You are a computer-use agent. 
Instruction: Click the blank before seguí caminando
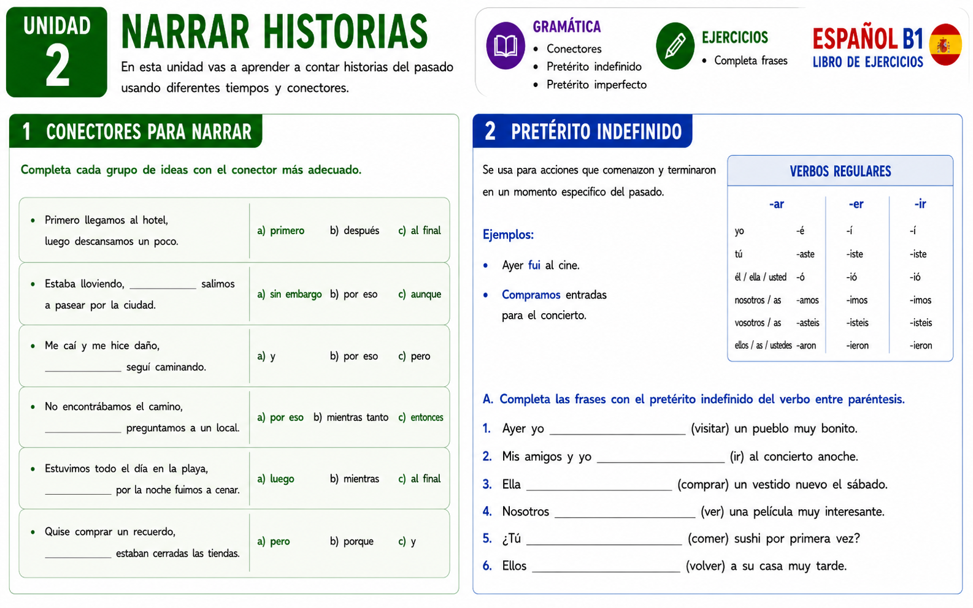pyautogui.click(x=83, y=367)
